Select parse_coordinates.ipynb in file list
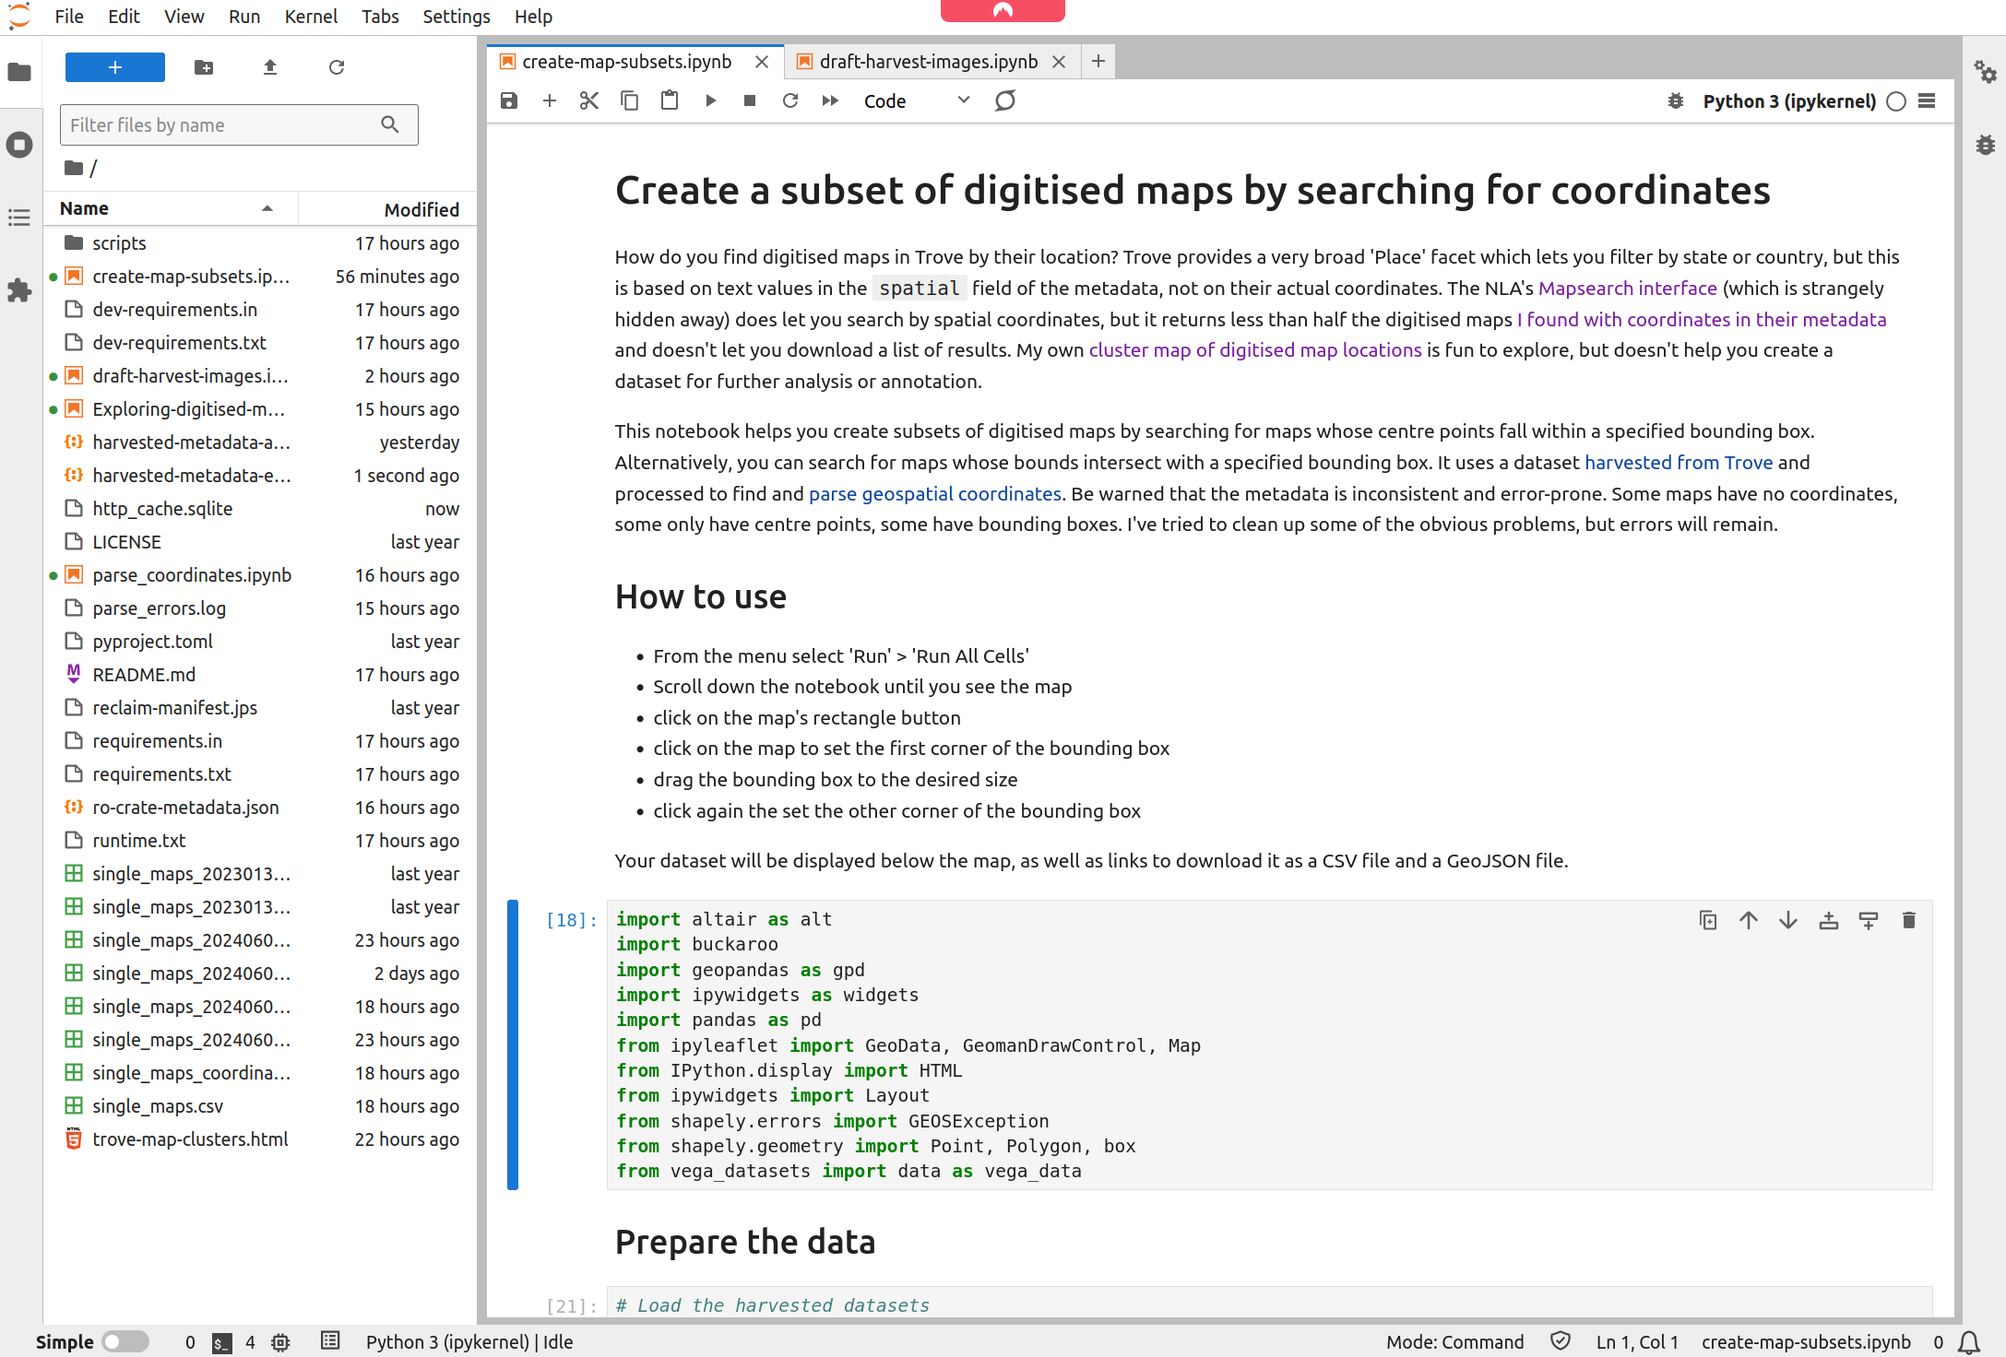 click(x=261, y=575)
